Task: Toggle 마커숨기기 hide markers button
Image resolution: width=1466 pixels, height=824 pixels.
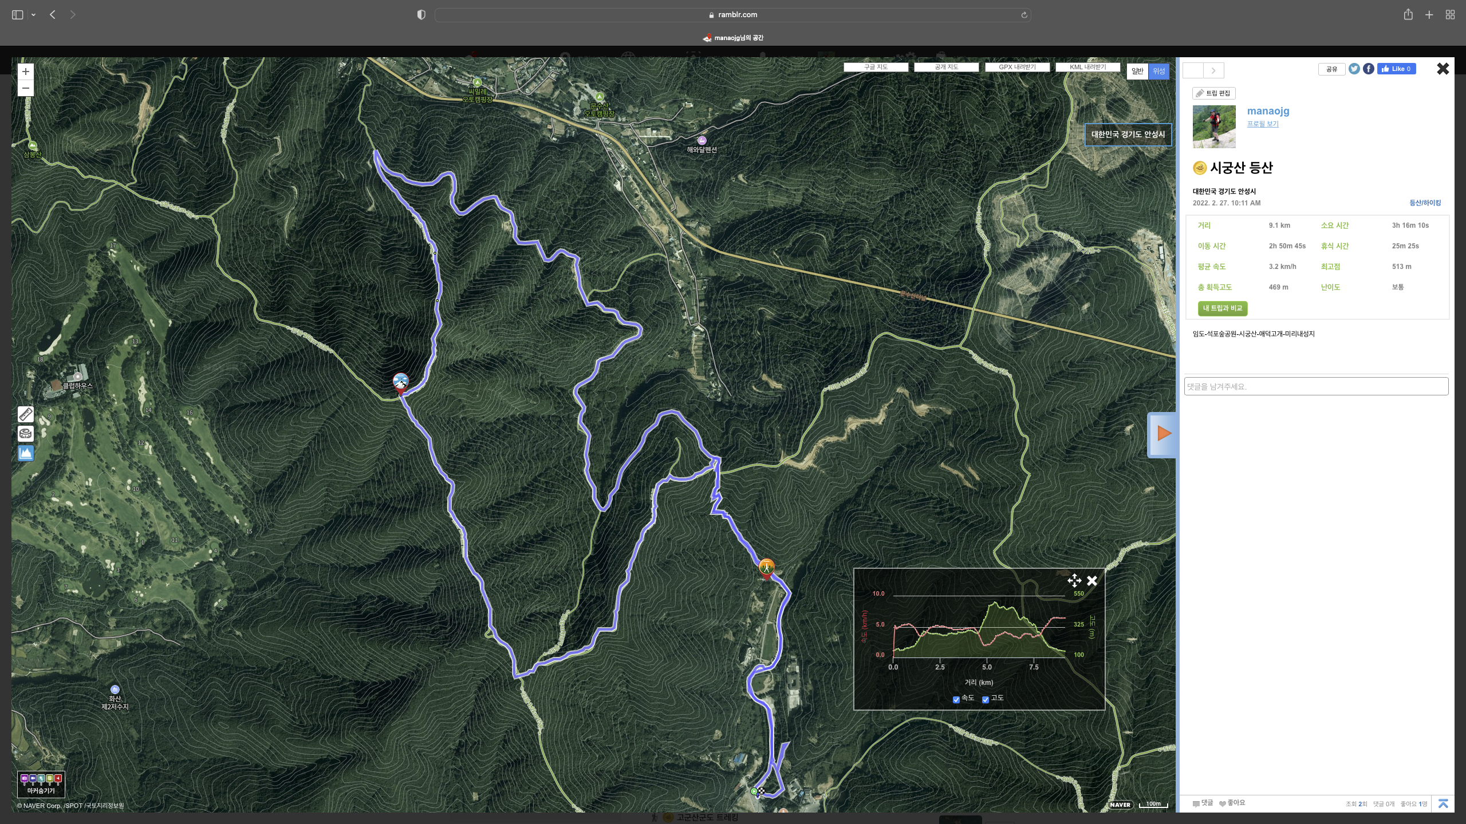Action: click(x=41, y=785)
